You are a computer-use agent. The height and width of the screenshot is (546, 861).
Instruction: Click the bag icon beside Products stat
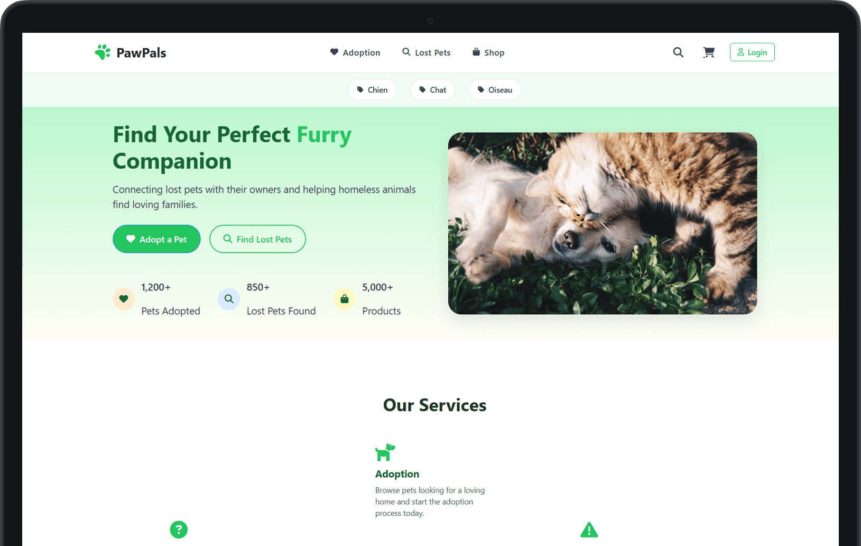(x=345, y=299)
